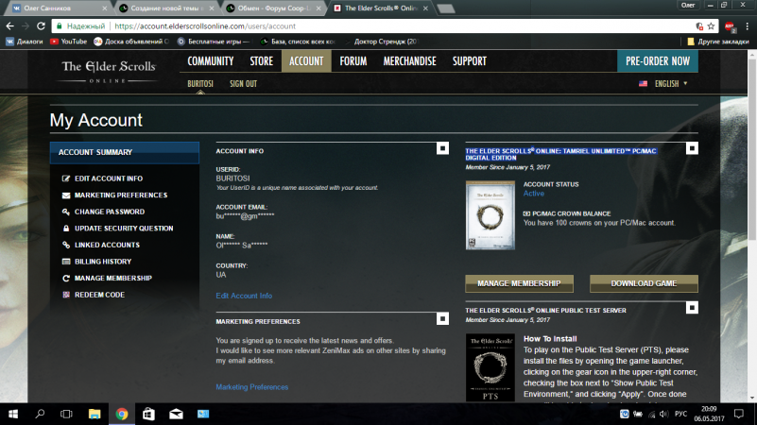The image size is (757, 425).
Task: Reload the page
Action: coord(41,26)
